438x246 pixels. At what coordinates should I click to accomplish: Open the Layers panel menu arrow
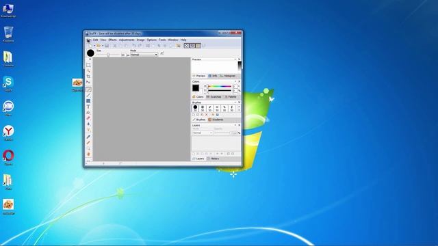(235, 125)
